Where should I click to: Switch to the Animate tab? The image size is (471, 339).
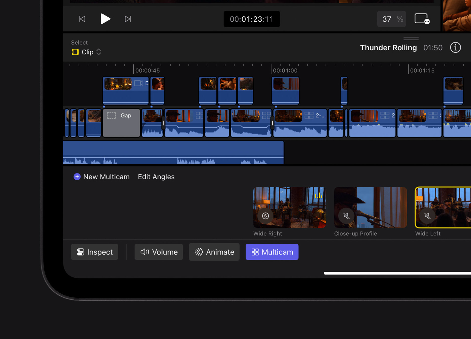(214, 252)
